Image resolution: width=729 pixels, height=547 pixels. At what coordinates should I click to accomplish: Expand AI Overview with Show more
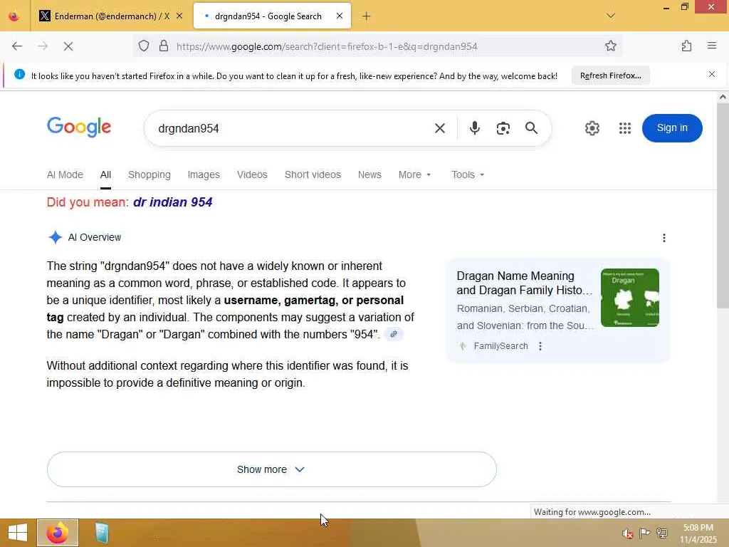click(x=271, y=469)
